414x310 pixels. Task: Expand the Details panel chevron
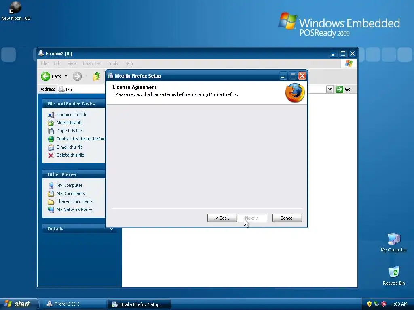(x=111, y=229)
